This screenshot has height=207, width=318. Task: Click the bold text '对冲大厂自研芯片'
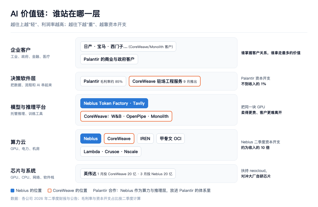[x=256, y=176]
